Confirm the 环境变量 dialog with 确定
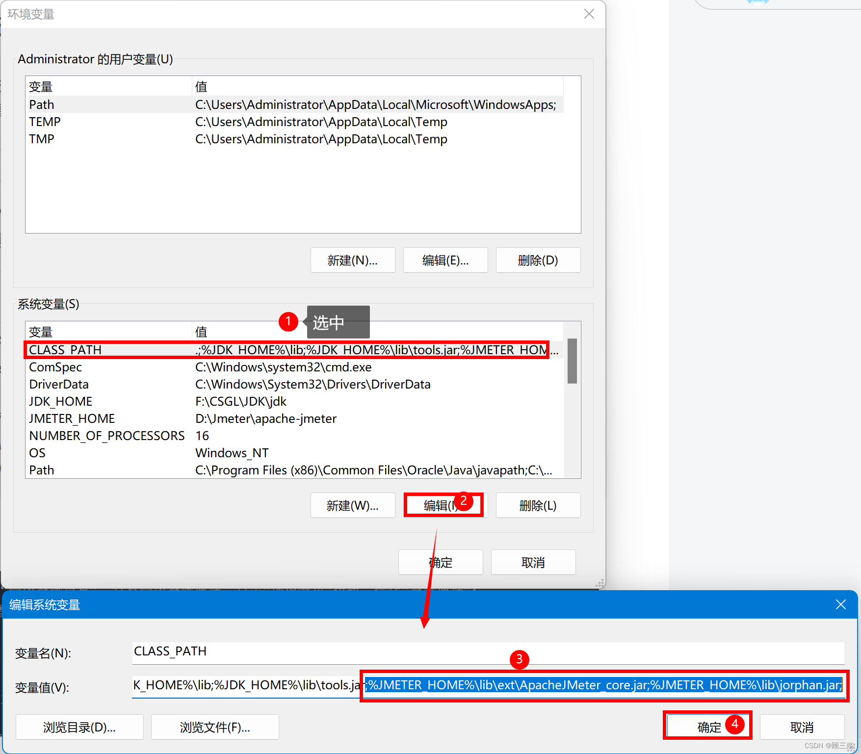The image size is (861, 754). [441, 562]
